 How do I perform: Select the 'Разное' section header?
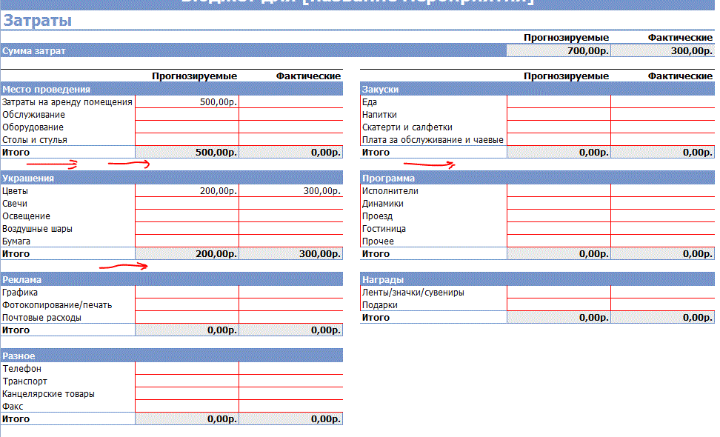coord(172,356)
